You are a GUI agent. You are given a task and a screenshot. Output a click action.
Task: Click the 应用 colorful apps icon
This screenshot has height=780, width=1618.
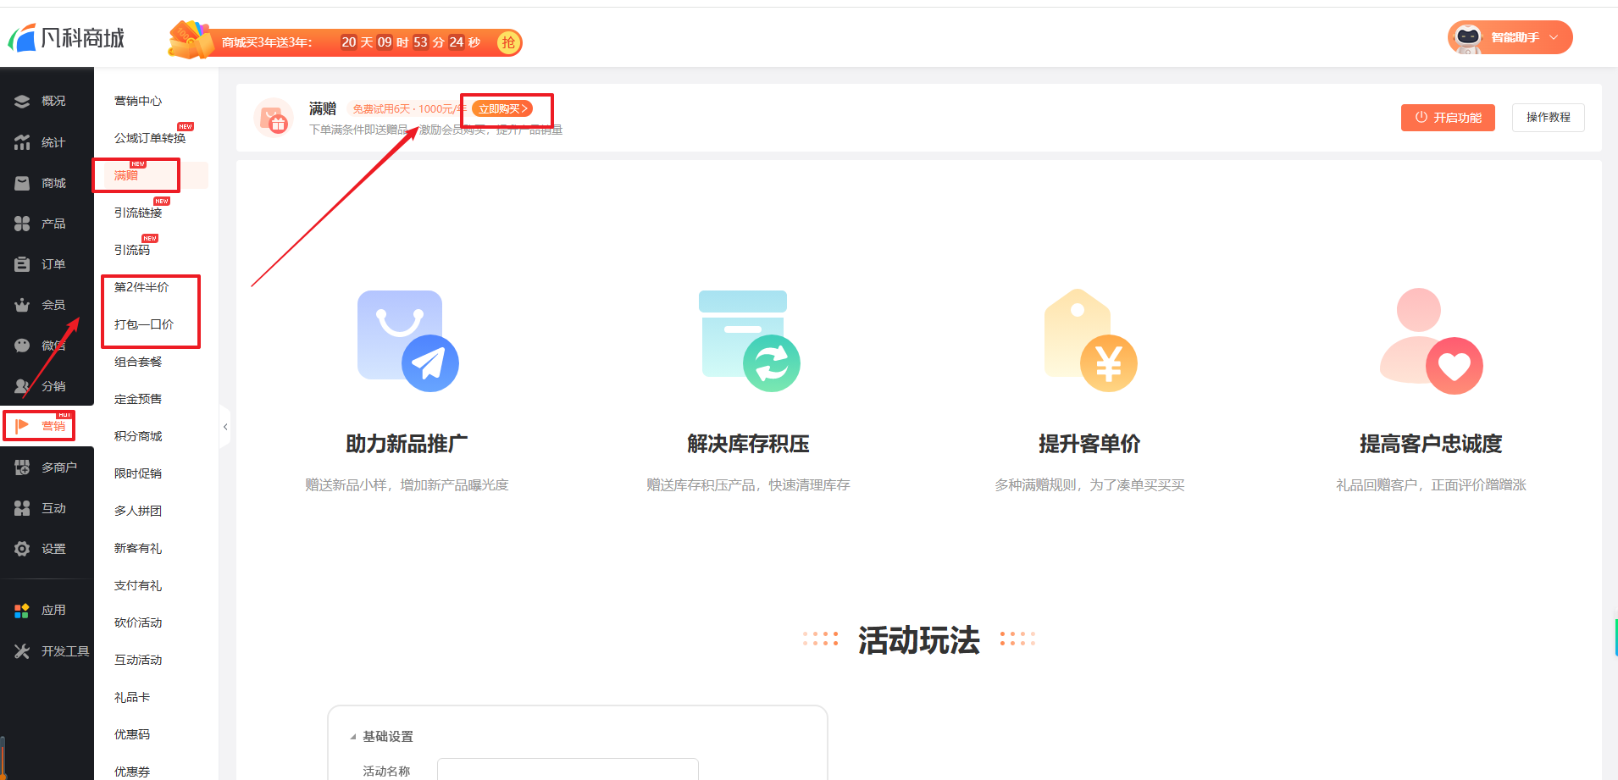(22, 611)
